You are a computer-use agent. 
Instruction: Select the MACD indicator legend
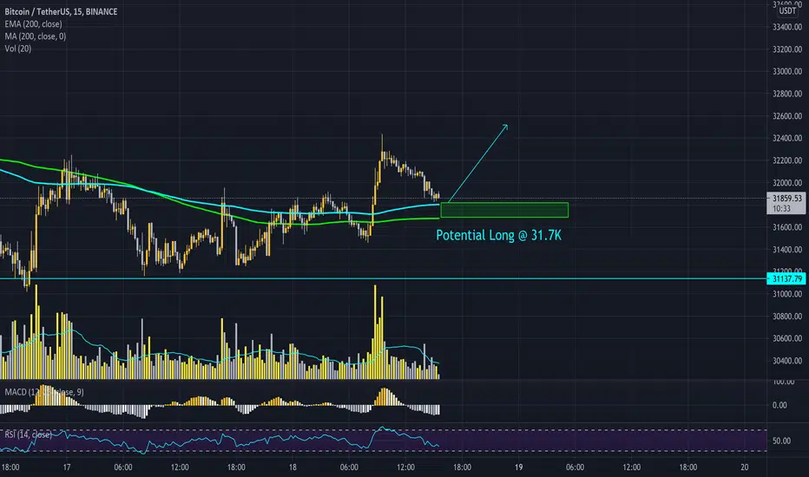click(44, 392)
